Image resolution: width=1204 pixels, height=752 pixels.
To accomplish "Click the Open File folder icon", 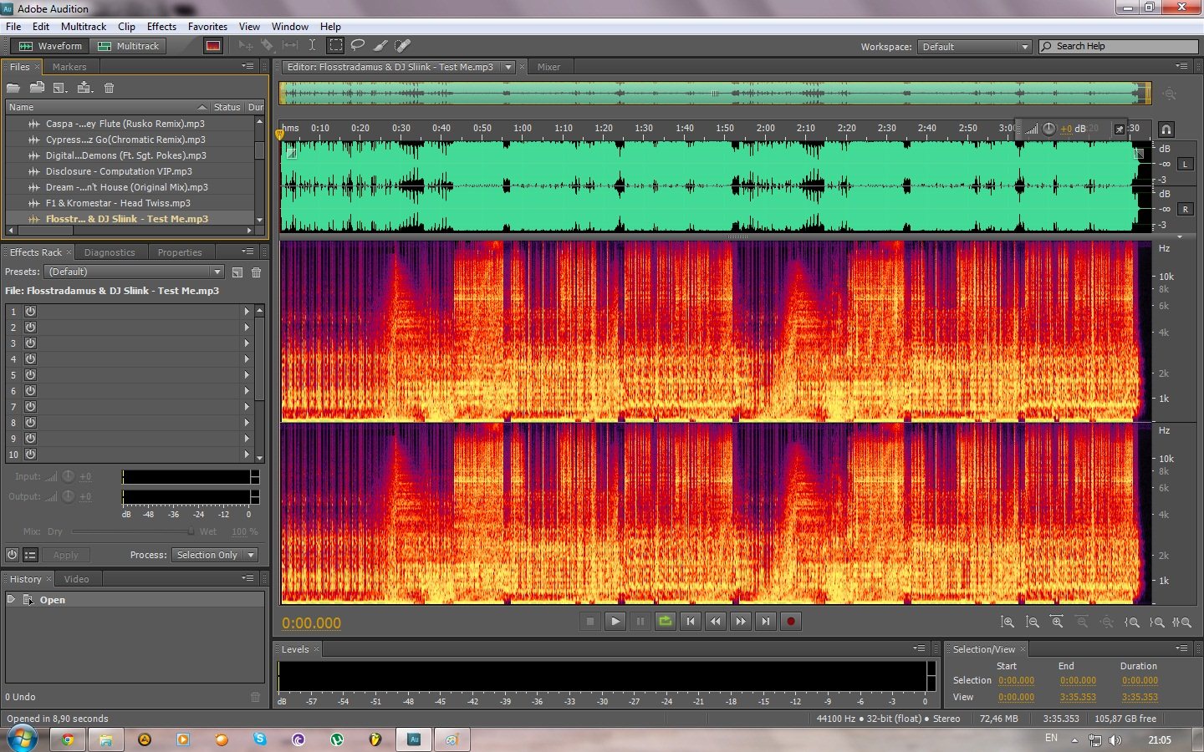I will click(x=13, y=88).
